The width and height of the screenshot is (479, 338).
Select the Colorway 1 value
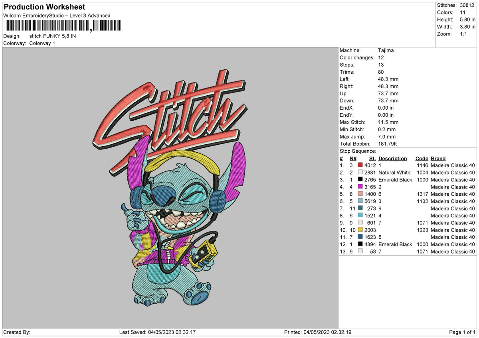(x=42, y=43)
